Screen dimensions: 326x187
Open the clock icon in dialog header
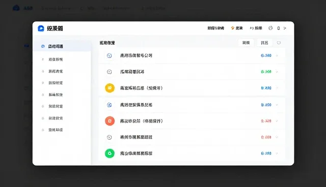pos(270,28)
